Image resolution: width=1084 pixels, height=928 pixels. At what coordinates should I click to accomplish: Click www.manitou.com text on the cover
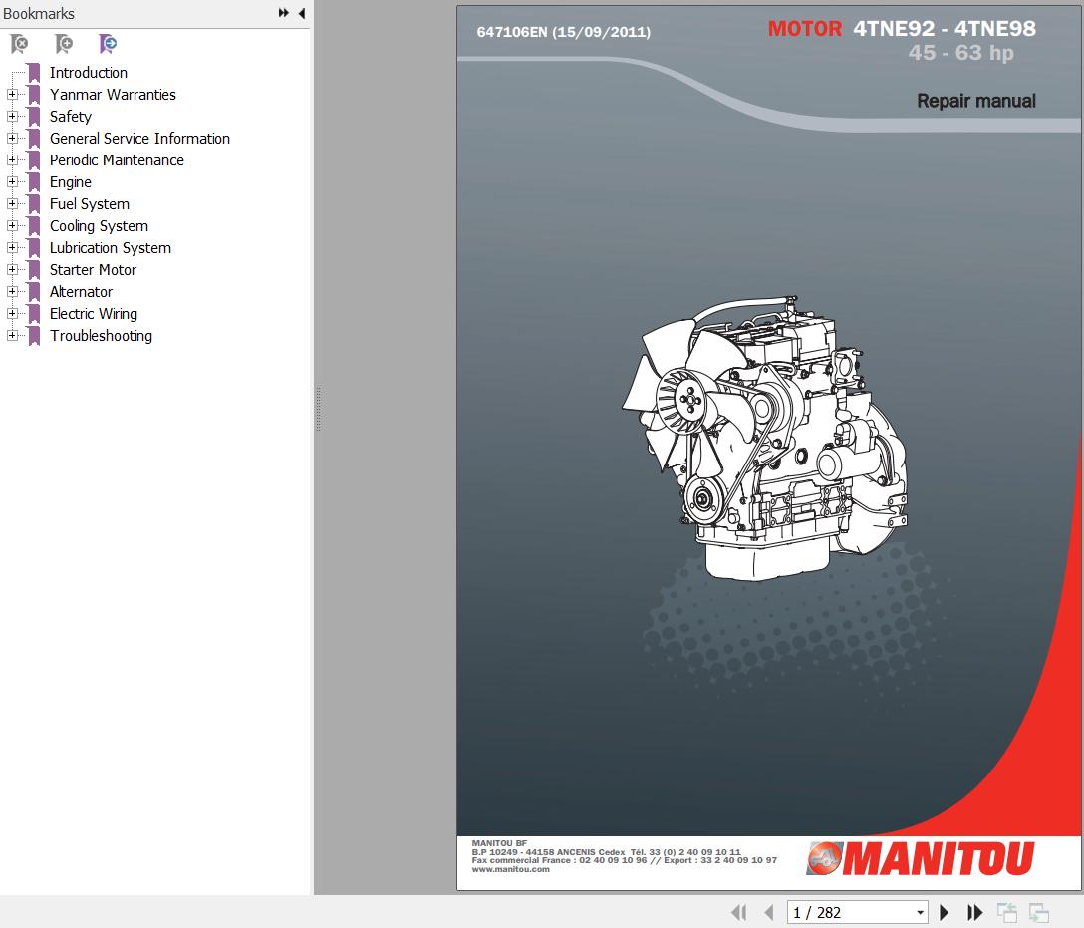tap(510, 870)
